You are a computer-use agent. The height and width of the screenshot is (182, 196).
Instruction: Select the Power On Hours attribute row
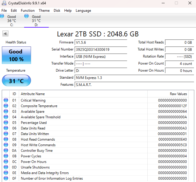(95, 162)
